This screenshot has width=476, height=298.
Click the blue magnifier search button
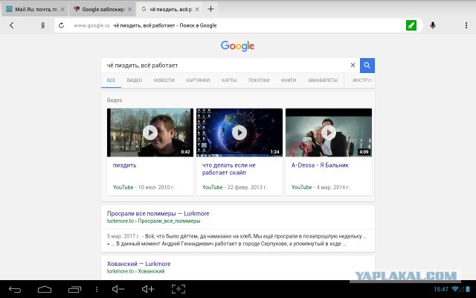(x=367, y=66)
